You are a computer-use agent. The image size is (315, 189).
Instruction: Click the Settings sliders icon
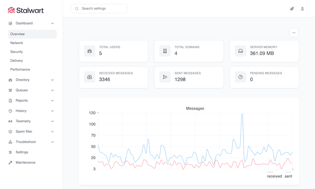[x=10, y=152]
